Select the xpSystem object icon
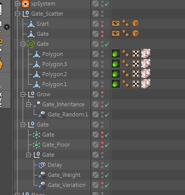 26,4
